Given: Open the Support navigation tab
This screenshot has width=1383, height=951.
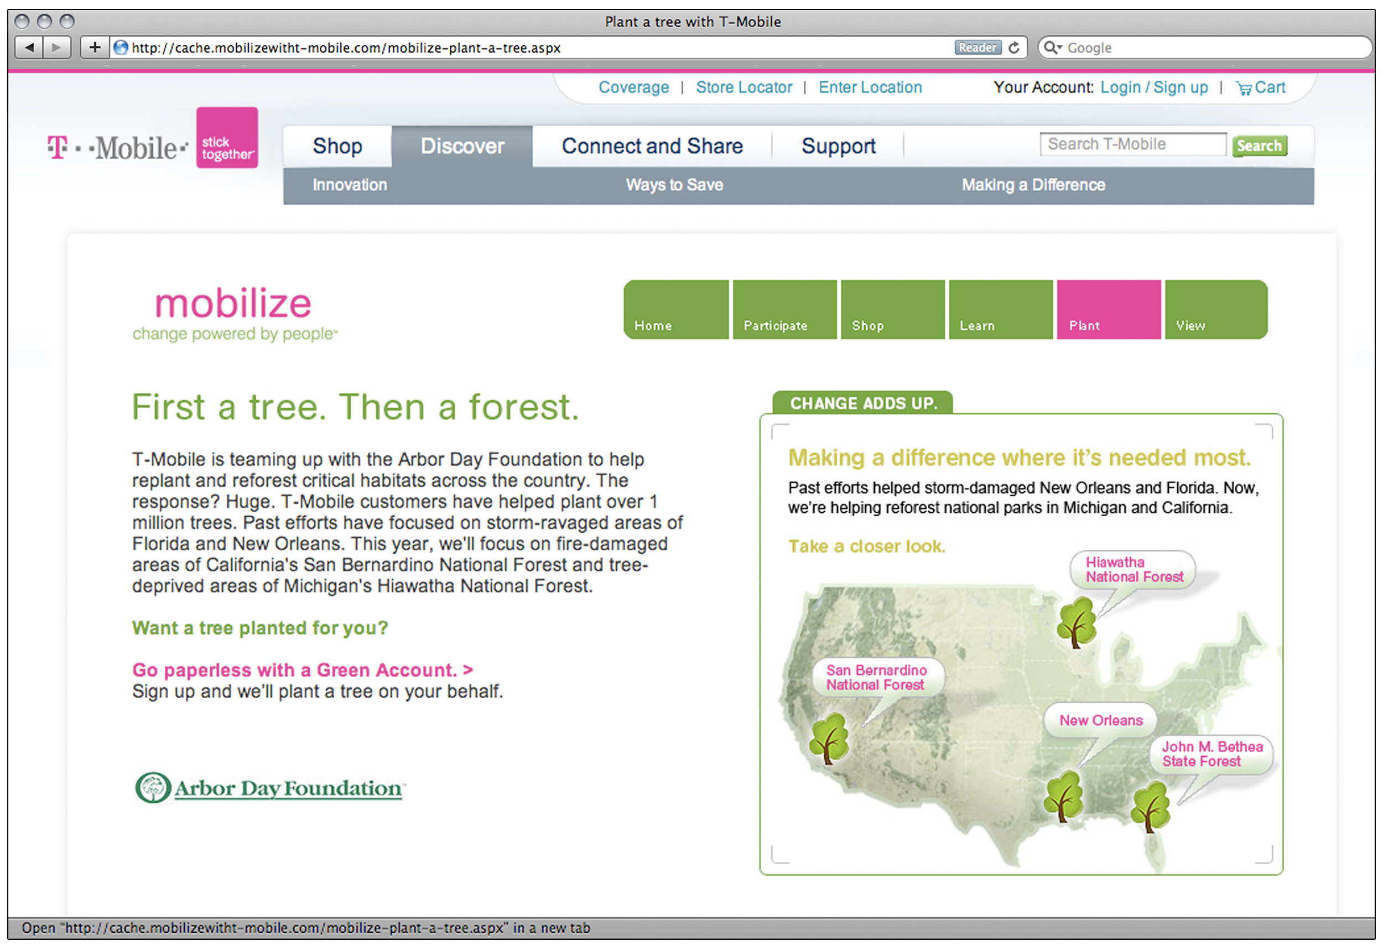Looking at the screenshot, I should click(838, 146).
